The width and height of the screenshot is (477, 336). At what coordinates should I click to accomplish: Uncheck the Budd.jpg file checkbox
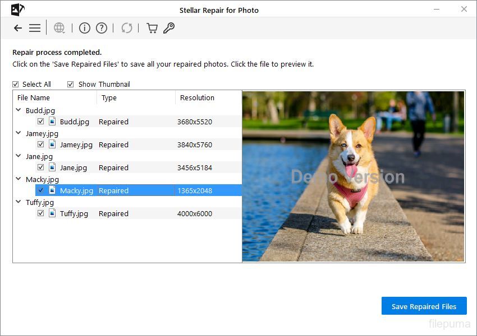pos(40,122)
